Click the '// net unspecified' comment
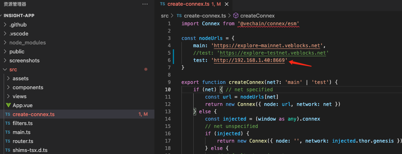 (232, 126)
